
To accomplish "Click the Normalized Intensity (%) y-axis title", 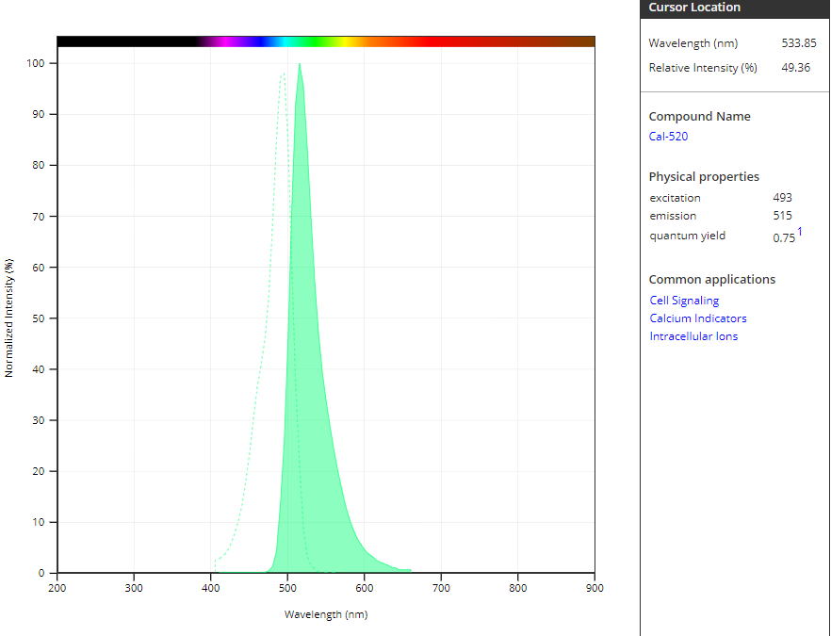I will point(9,318).
